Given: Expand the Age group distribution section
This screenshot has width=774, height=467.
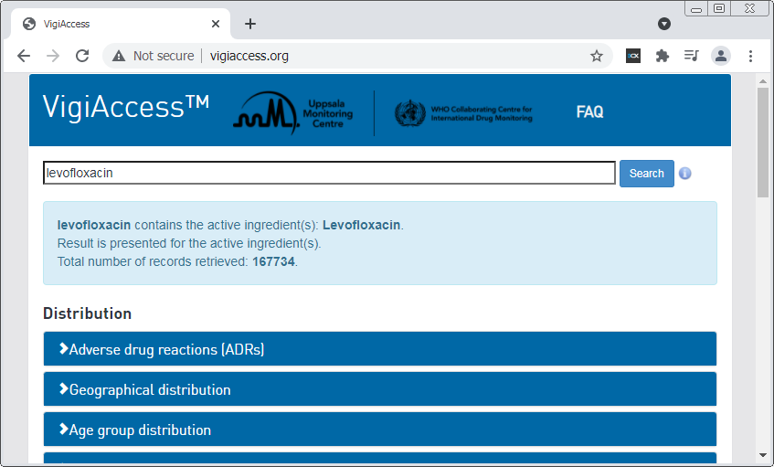Looking at the screenshot, I should click(x=379, y=430).
